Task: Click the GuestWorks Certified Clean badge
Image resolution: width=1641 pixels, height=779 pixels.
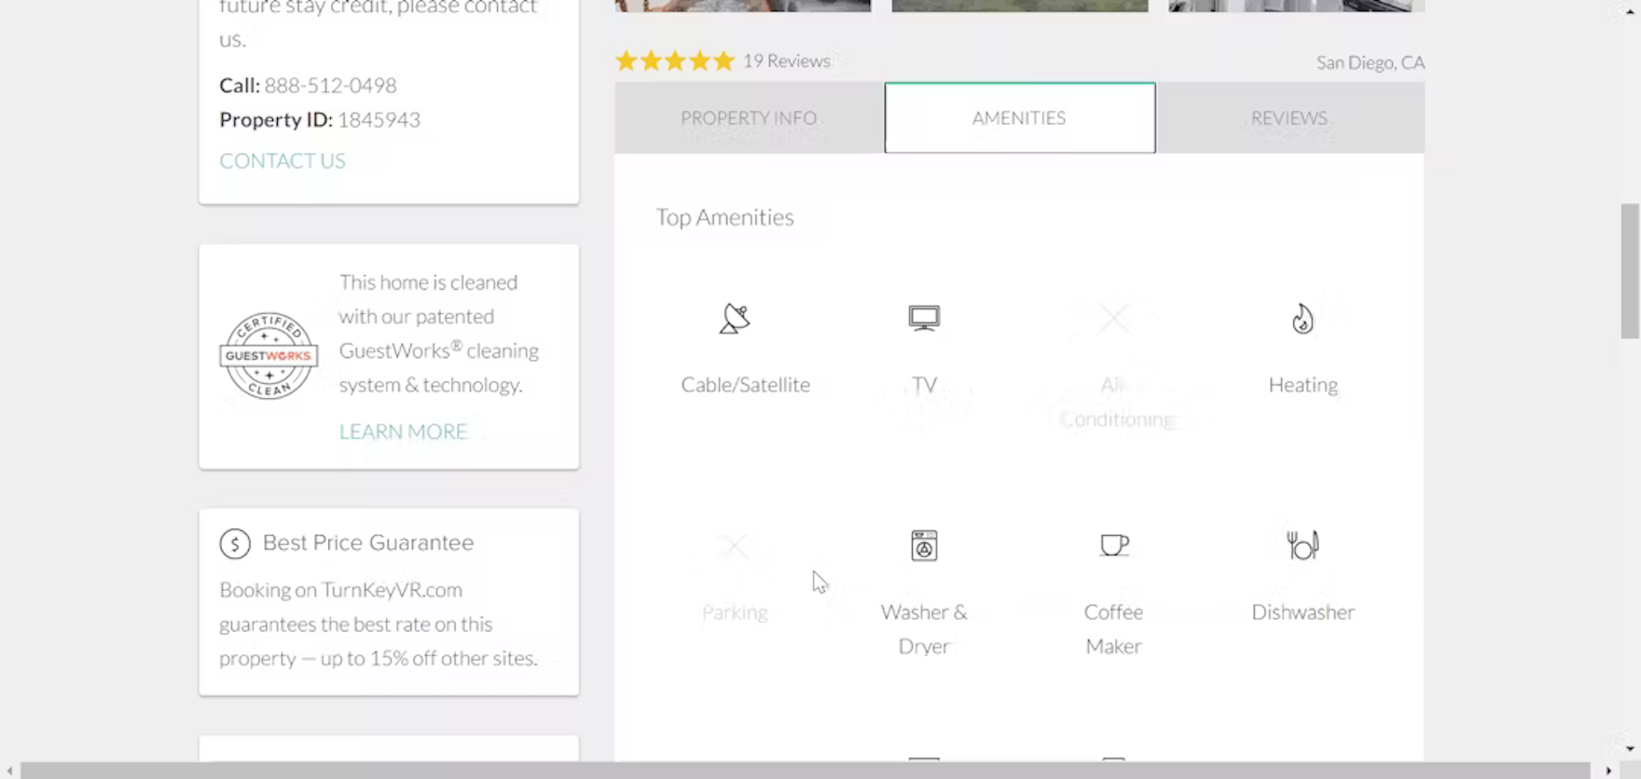Action: (x=269, y=356)
